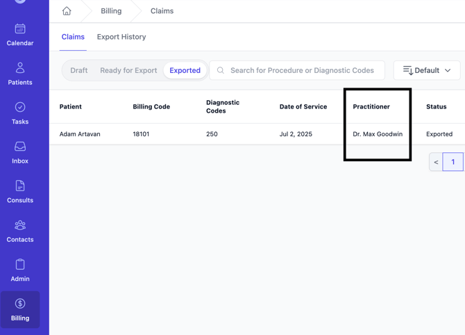This screenshot has width=465, height=335.
Task: Open the Patients icon in sidebar
Action: pyautogui.click(x=20, y=67)
